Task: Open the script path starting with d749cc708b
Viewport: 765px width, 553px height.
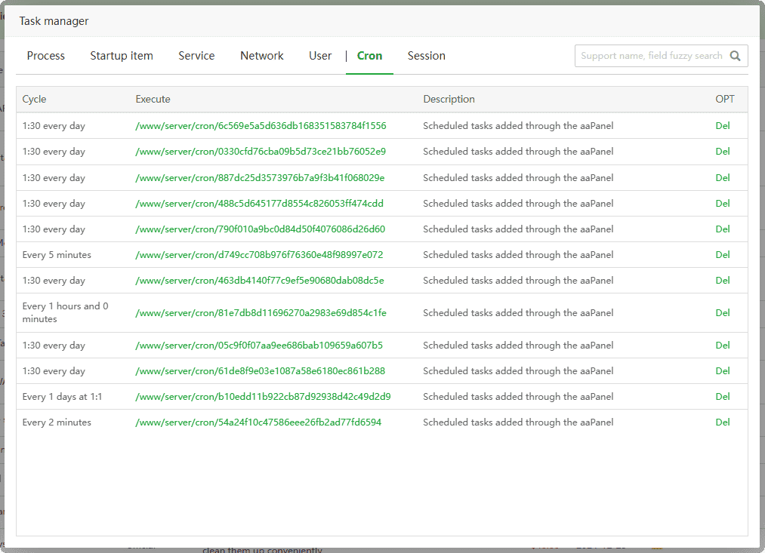Action: (x=259, y=255)
